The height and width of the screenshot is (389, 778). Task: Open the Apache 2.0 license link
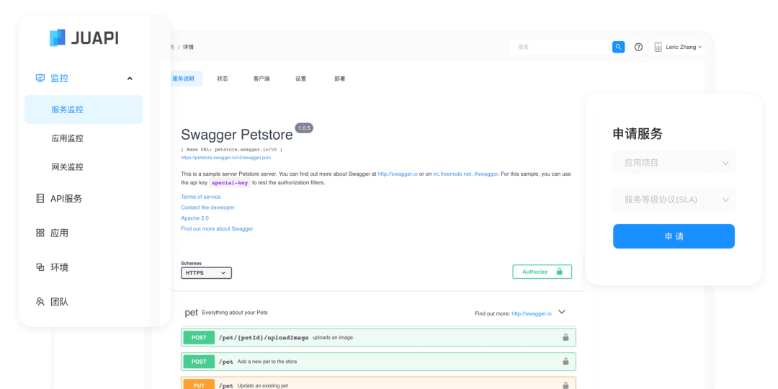(x=194, y=218)
